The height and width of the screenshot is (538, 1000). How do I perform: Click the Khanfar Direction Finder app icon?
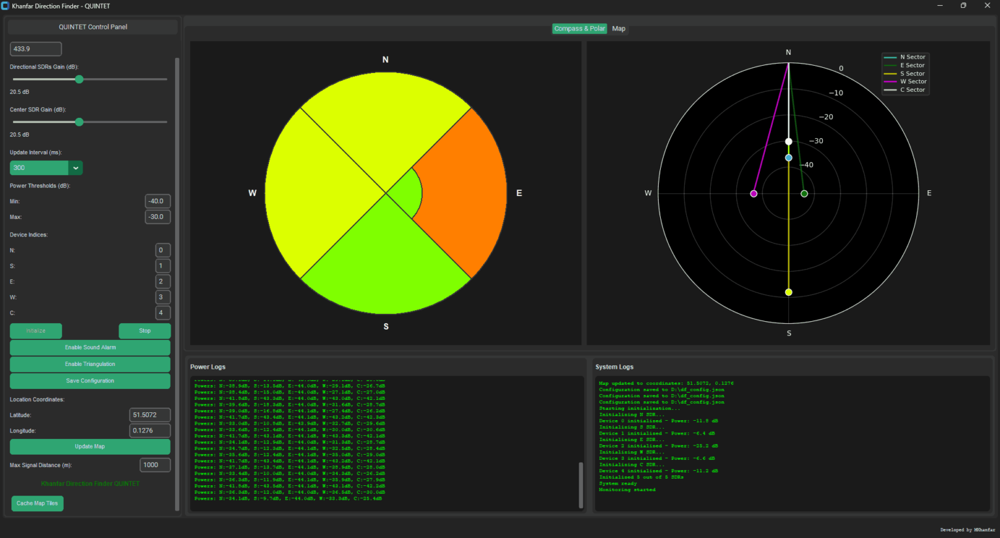pos(5,6)
